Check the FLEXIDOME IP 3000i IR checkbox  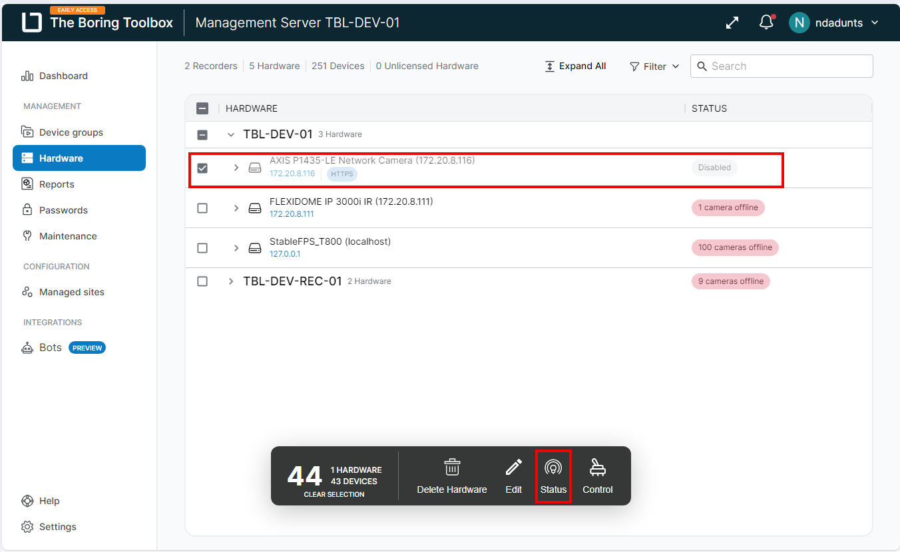pyautogui.click(x=202, y=208)
